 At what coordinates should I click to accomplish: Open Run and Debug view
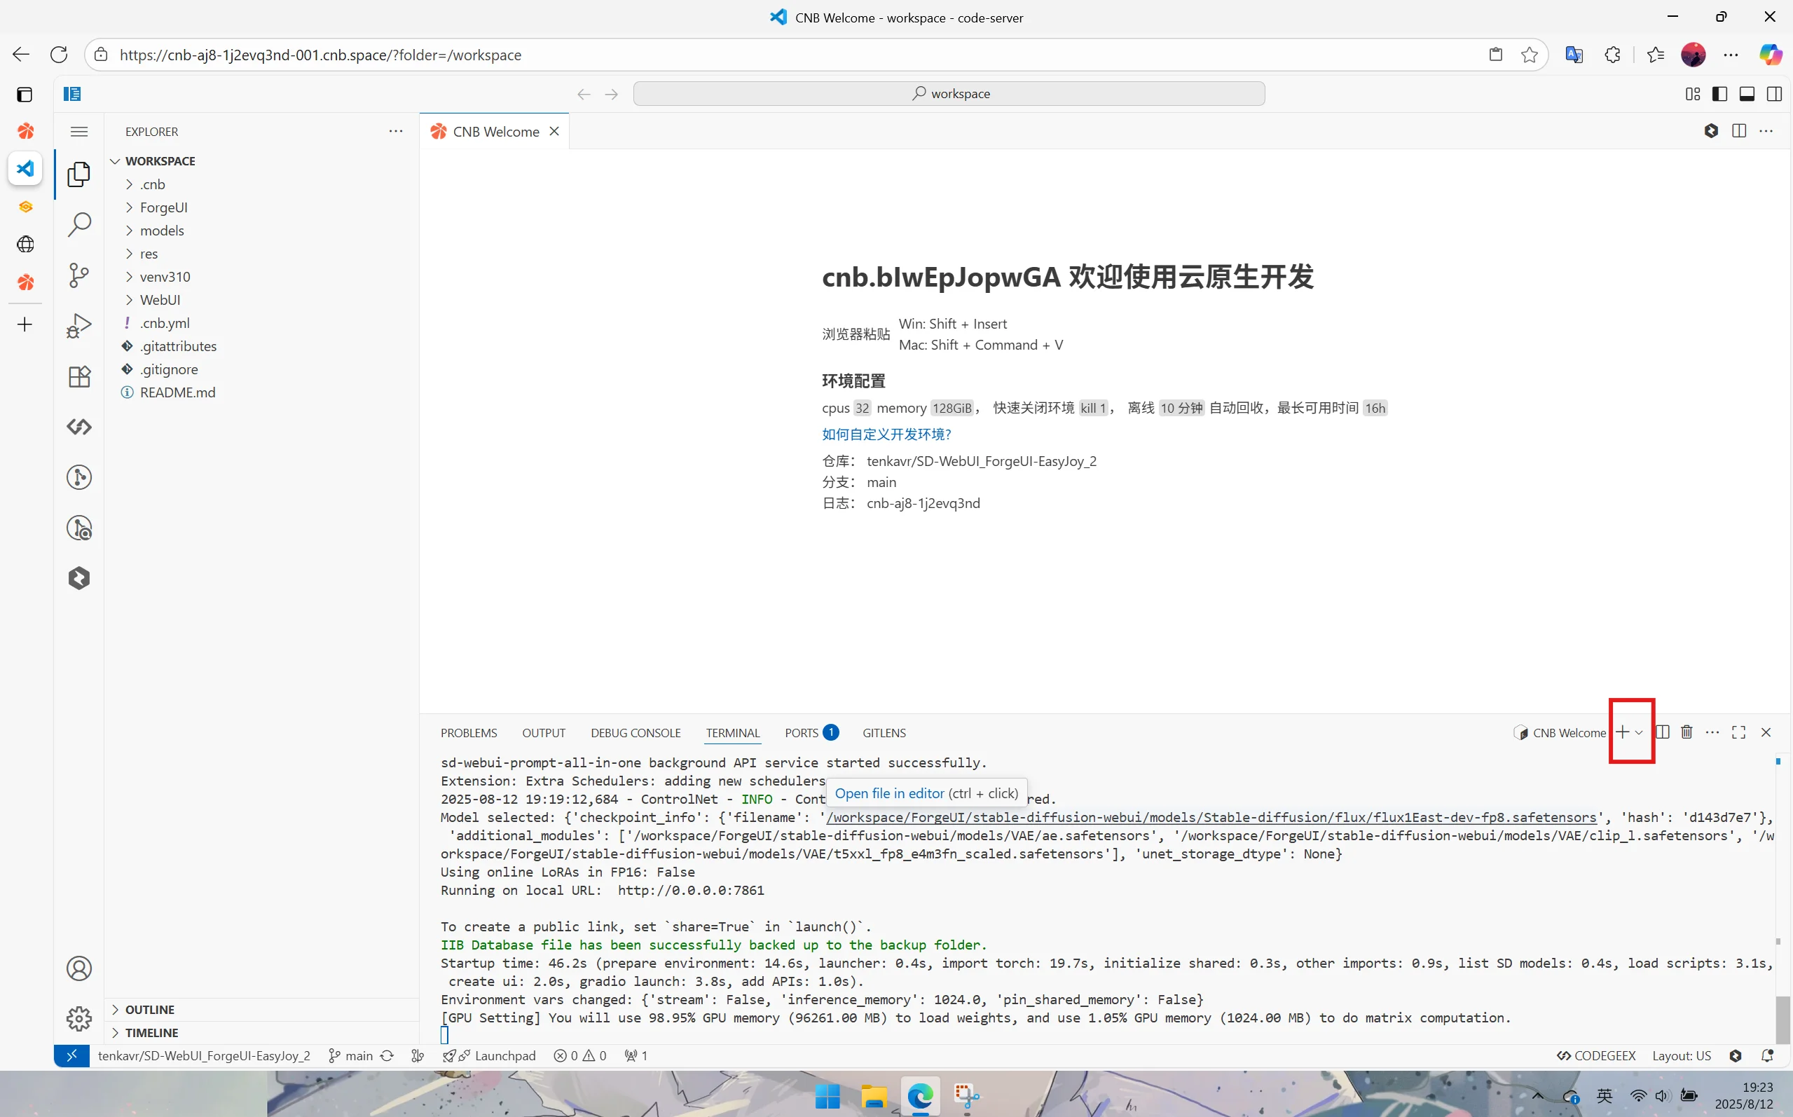(x=79, y=326)
